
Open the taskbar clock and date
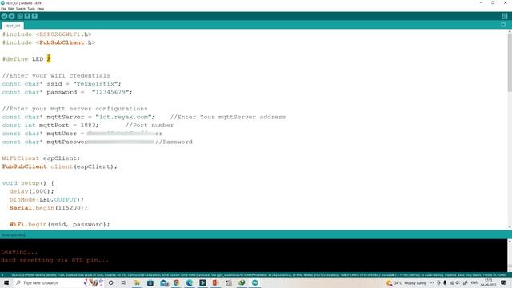489,282
